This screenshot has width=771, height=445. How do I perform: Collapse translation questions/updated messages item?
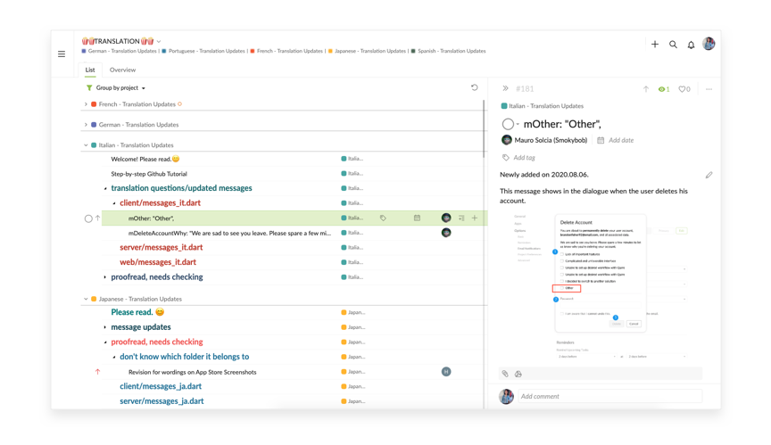pos(105,188)
